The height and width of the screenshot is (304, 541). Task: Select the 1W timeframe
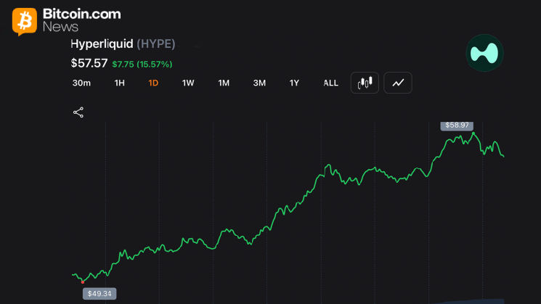tap(188, 83)
